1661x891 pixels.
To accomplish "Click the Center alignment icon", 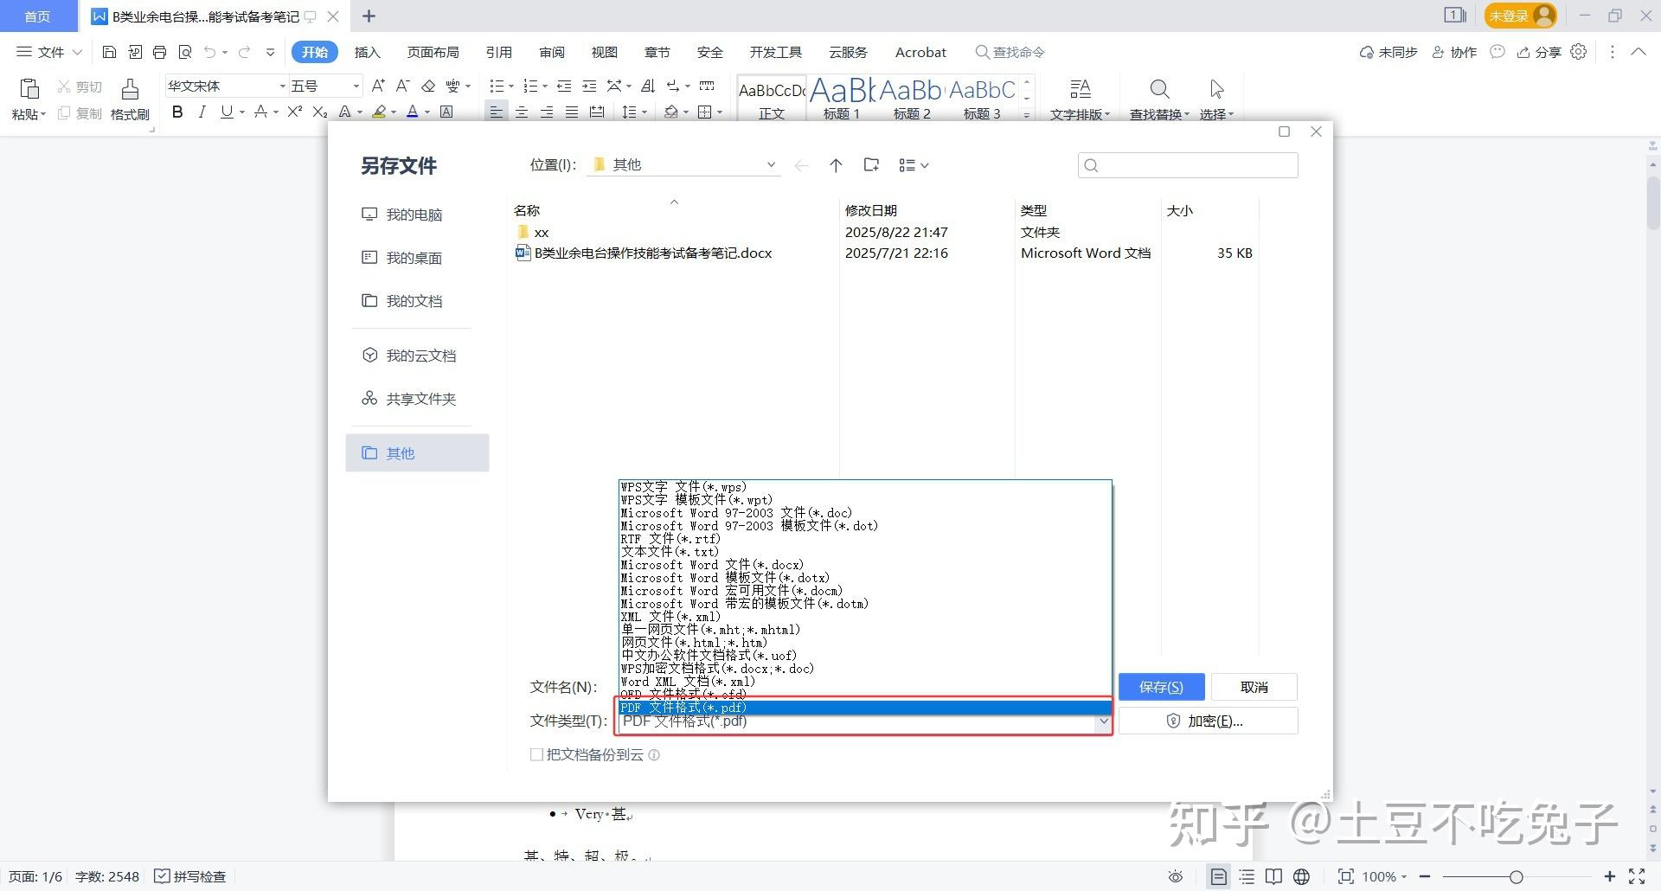I will pos(522,112).
